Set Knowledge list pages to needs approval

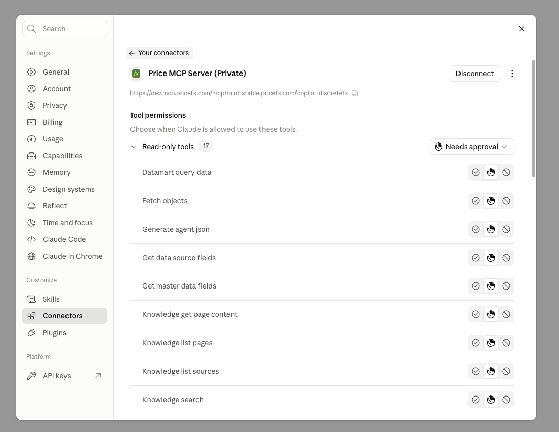tap(491, 343)
